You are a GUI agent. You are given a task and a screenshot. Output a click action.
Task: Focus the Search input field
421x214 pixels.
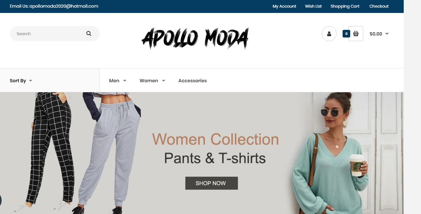pos(48,34)
